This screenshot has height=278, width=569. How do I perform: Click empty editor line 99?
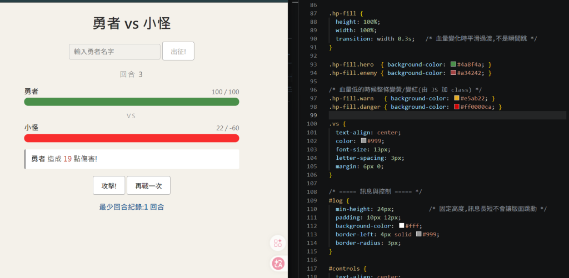(x=447, y=115)
